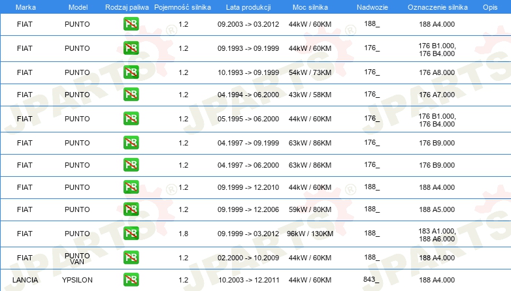The height and width of the screenshot is (291, 511).
Task: Click the petrol icon in the 10.1993 -> 09.1999 row
Action: tap(131, 72)
